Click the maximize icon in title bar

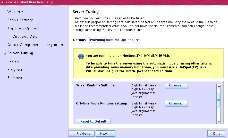click(225, 2)
